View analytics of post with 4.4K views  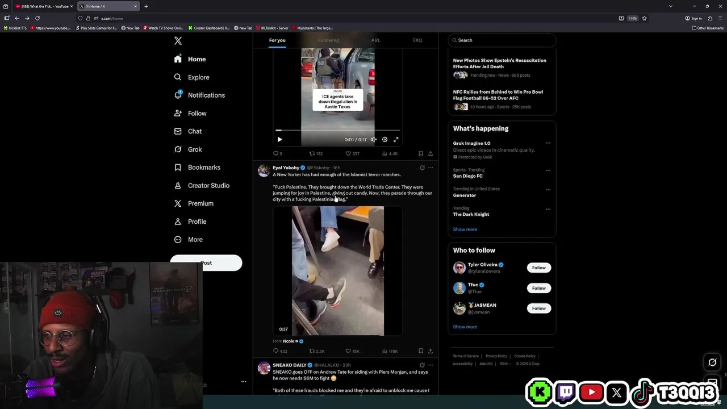(390, 153)
